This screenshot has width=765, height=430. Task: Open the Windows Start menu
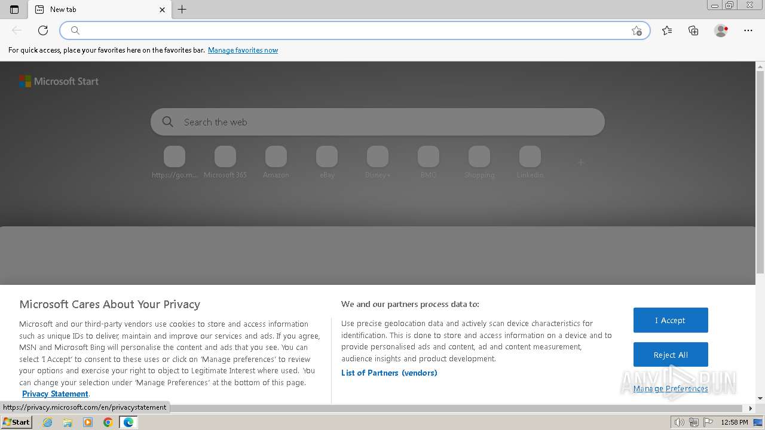(17, 422)
